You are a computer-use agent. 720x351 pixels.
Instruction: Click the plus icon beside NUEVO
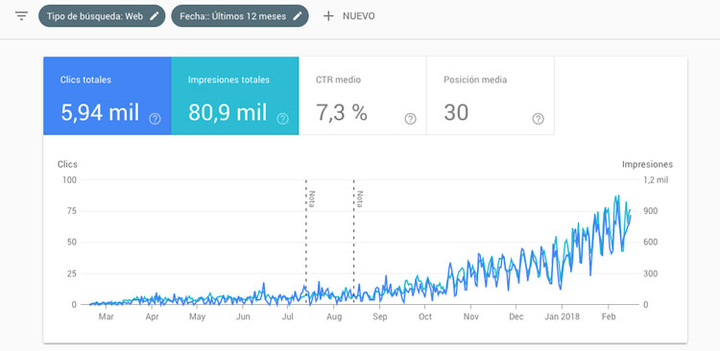click(x=328, y=16)
